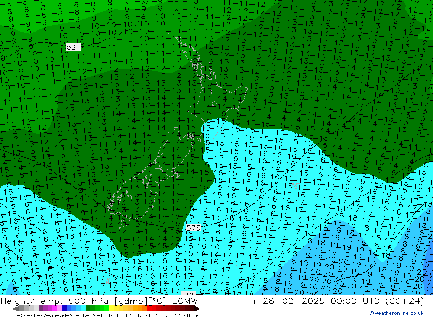Pick the magenta swatch in the color scale
Screen dimensions: 433x317
point(54,308)
